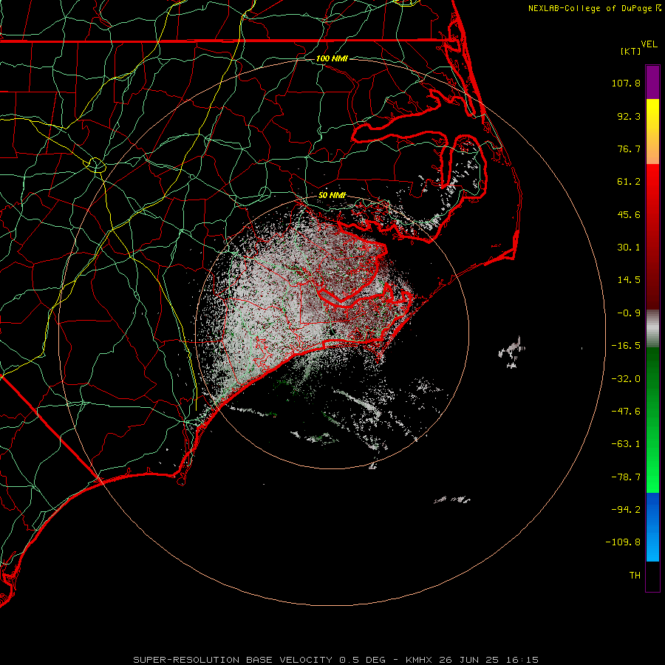
Task: Pick the black TH segment of color bar
Action: [652, 576]
